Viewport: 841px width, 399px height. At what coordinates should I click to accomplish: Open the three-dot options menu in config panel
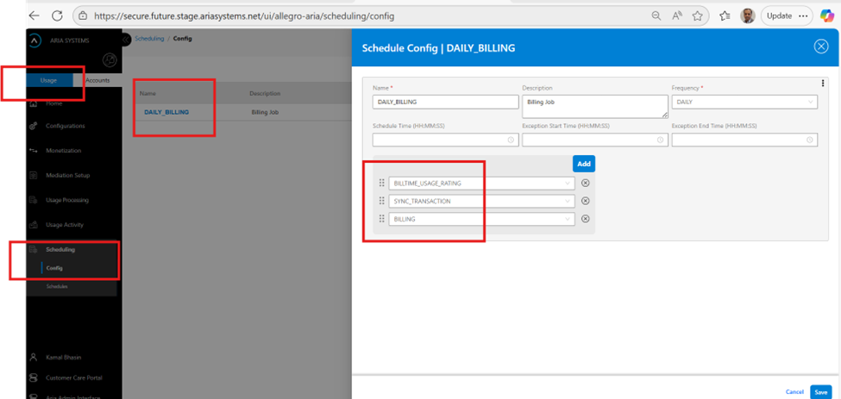tap(823, 84)
